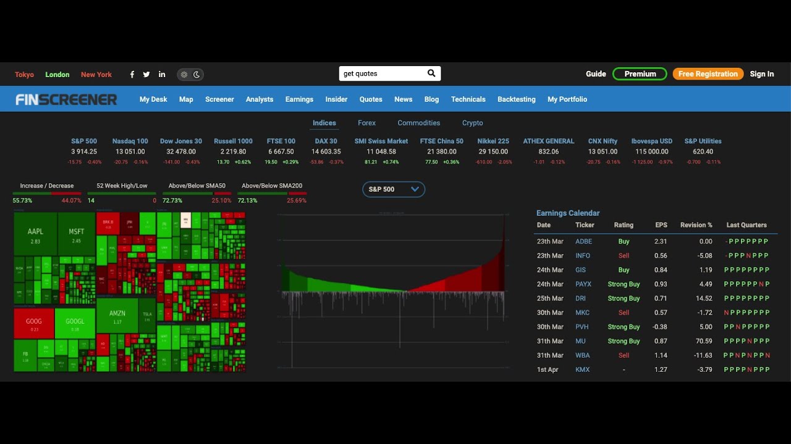Open the S&P 500 index quote
This screenshot has height=444, width=791.
coord(84,141)
